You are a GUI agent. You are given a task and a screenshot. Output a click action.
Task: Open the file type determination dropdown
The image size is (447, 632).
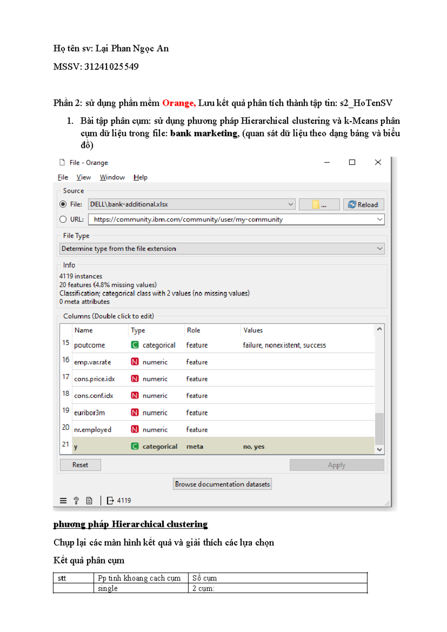(x=222, y=249)
